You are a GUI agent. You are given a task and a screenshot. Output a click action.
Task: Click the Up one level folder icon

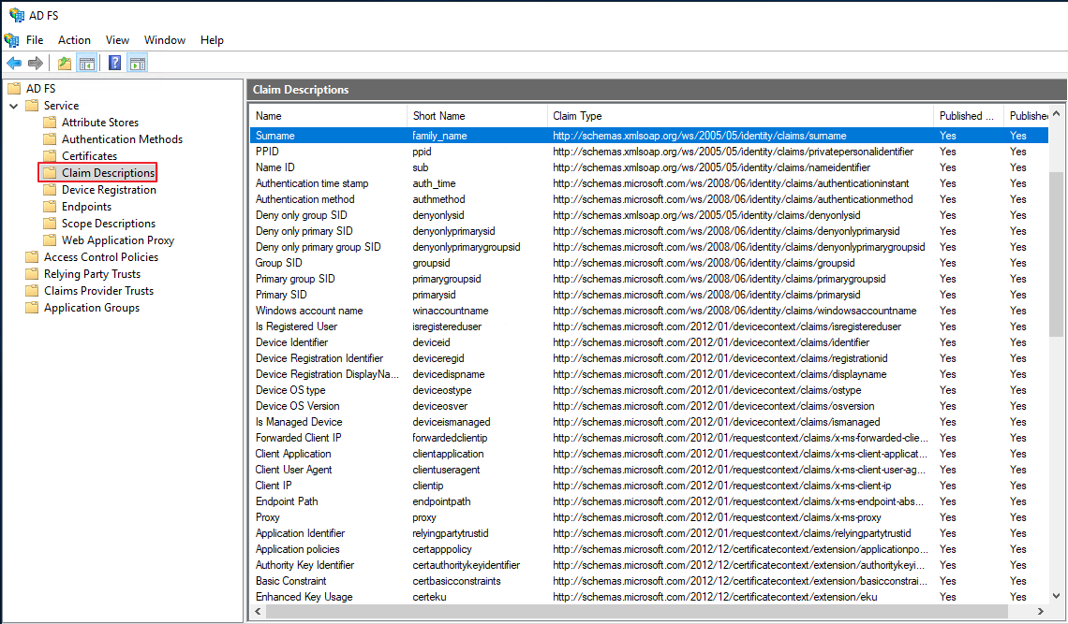[x=64, y=64]
